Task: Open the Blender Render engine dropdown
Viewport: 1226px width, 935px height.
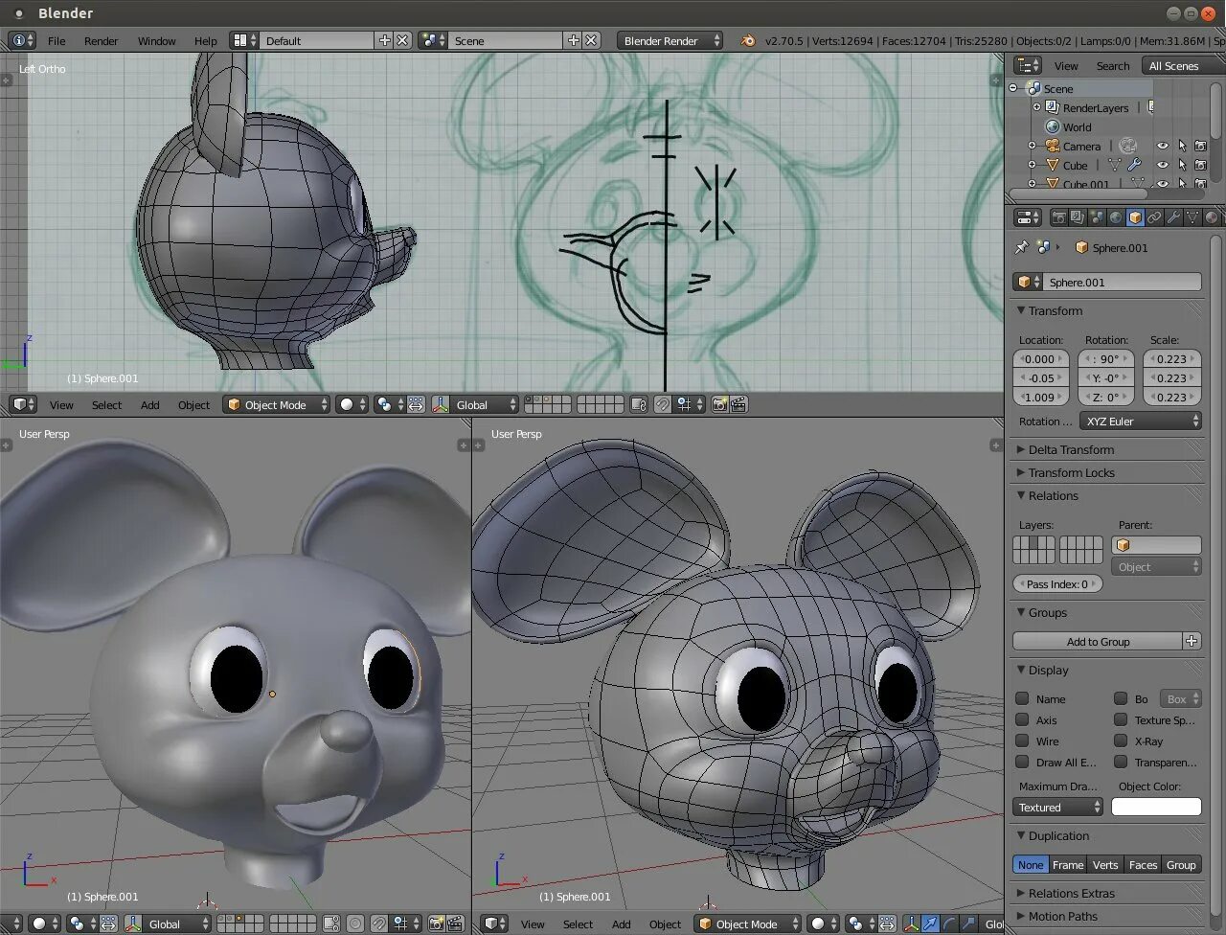Action: click(x=670, y=40)
